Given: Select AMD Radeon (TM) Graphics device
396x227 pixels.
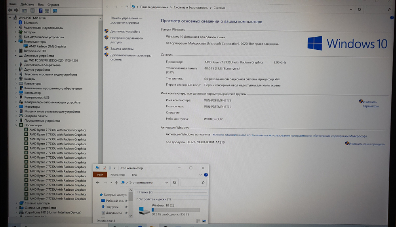Looking at the screenshot, I should (x=48, y=46).
